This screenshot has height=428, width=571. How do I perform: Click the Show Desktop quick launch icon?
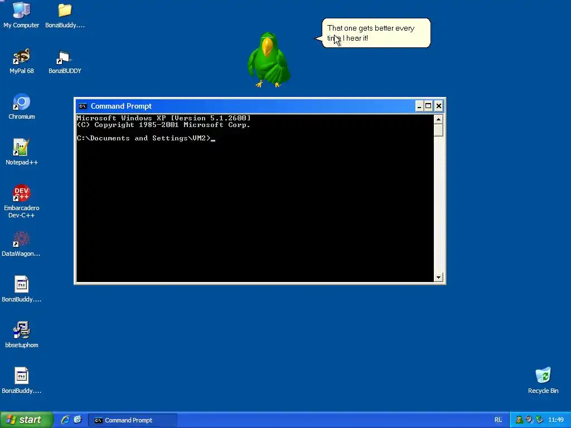(x=78, y=420)
